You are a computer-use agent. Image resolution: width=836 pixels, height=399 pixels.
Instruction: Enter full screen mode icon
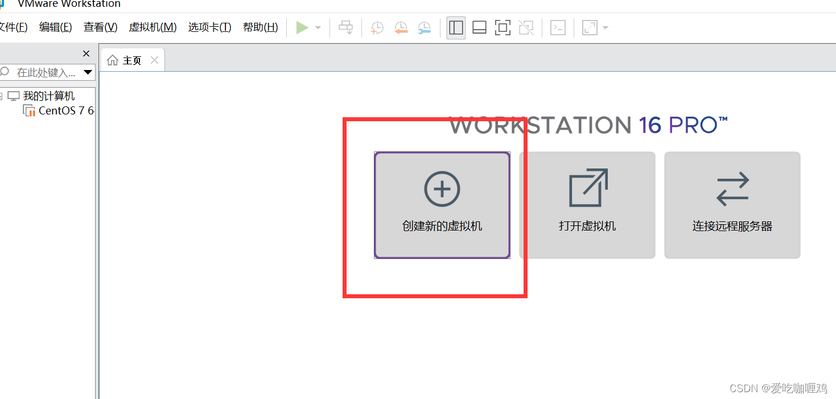click(x=503, y=27)
